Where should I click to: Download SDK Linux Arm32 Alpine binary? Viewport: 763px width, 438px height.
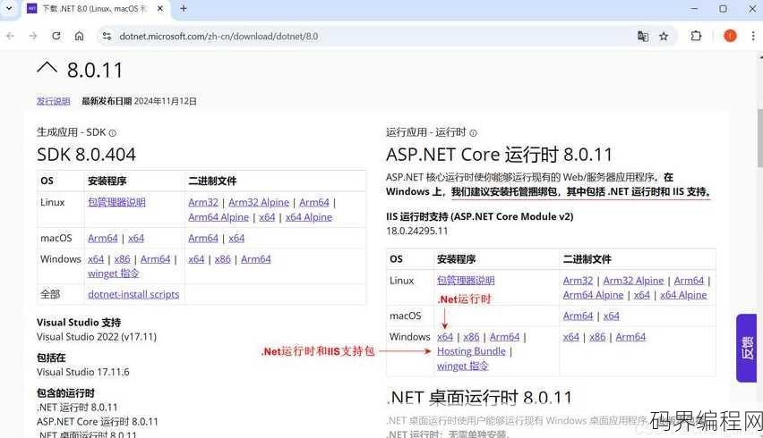pyautogui.click(x=259, y=202)
